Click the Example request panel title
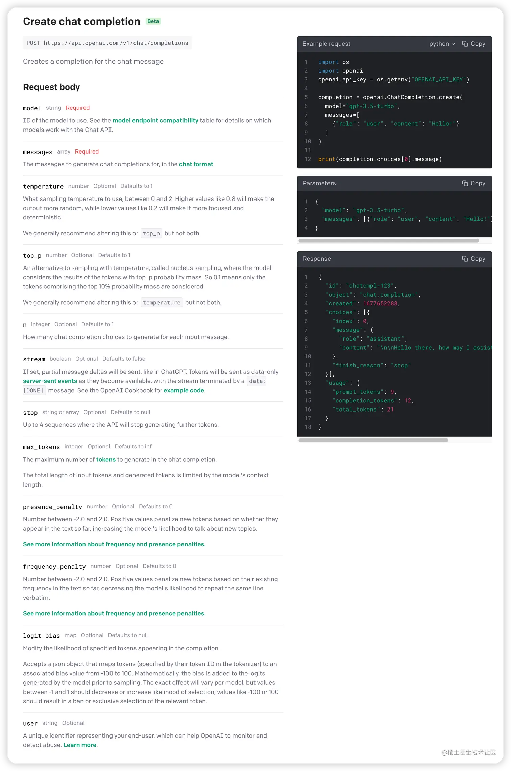Image resolution: width=511 pixels, height=771 pixels. coord(326,44)
